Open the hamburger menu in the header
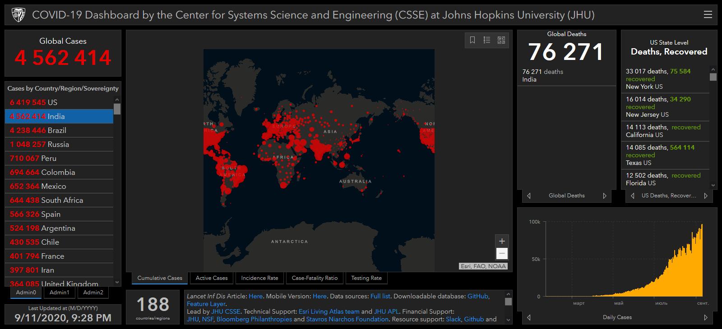Screen dimensions: 722x329 pos(708,15)
